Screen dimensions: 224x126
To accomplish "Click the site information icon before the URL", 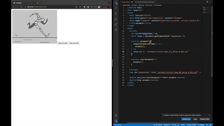I will (25, 7).
